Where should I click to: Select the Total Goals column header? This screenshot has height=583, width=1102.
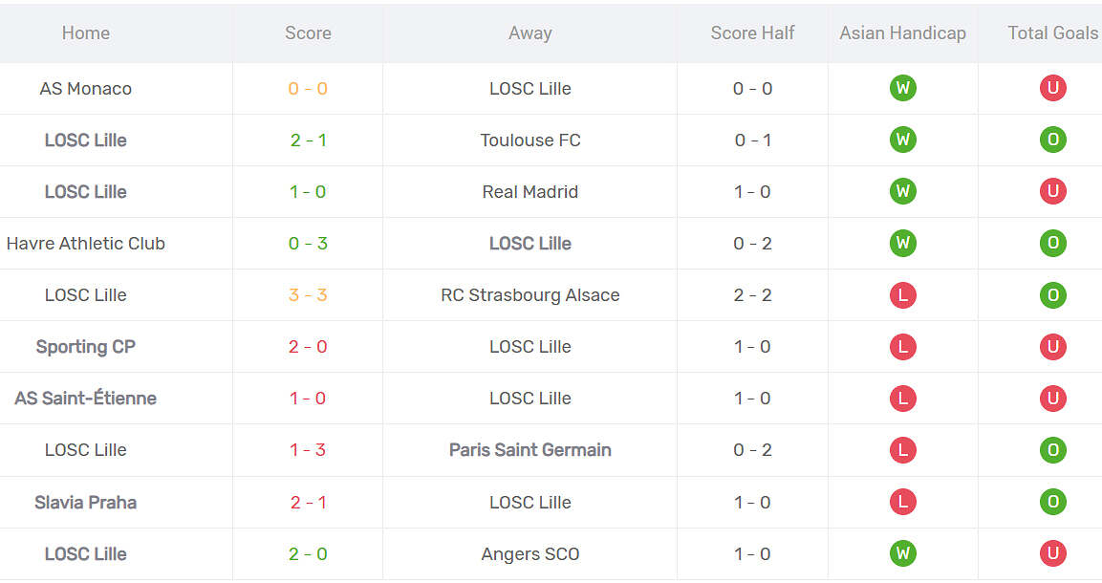pos(1053,33)
